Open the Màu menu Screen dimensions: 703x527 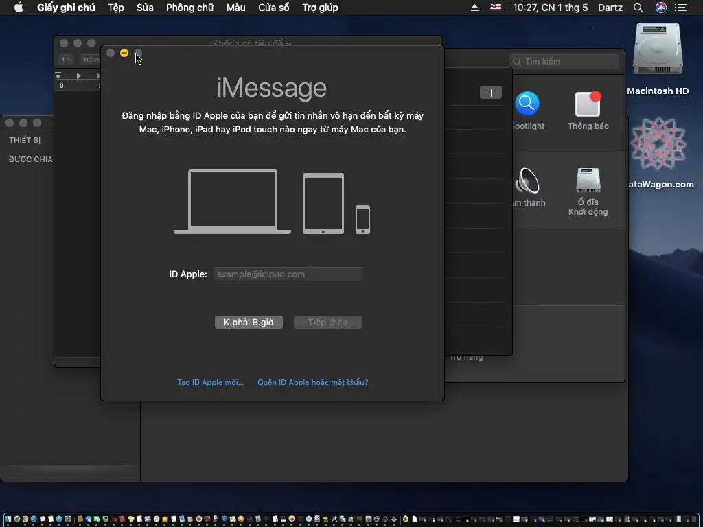pyautogui.click(x=236, y=8)
